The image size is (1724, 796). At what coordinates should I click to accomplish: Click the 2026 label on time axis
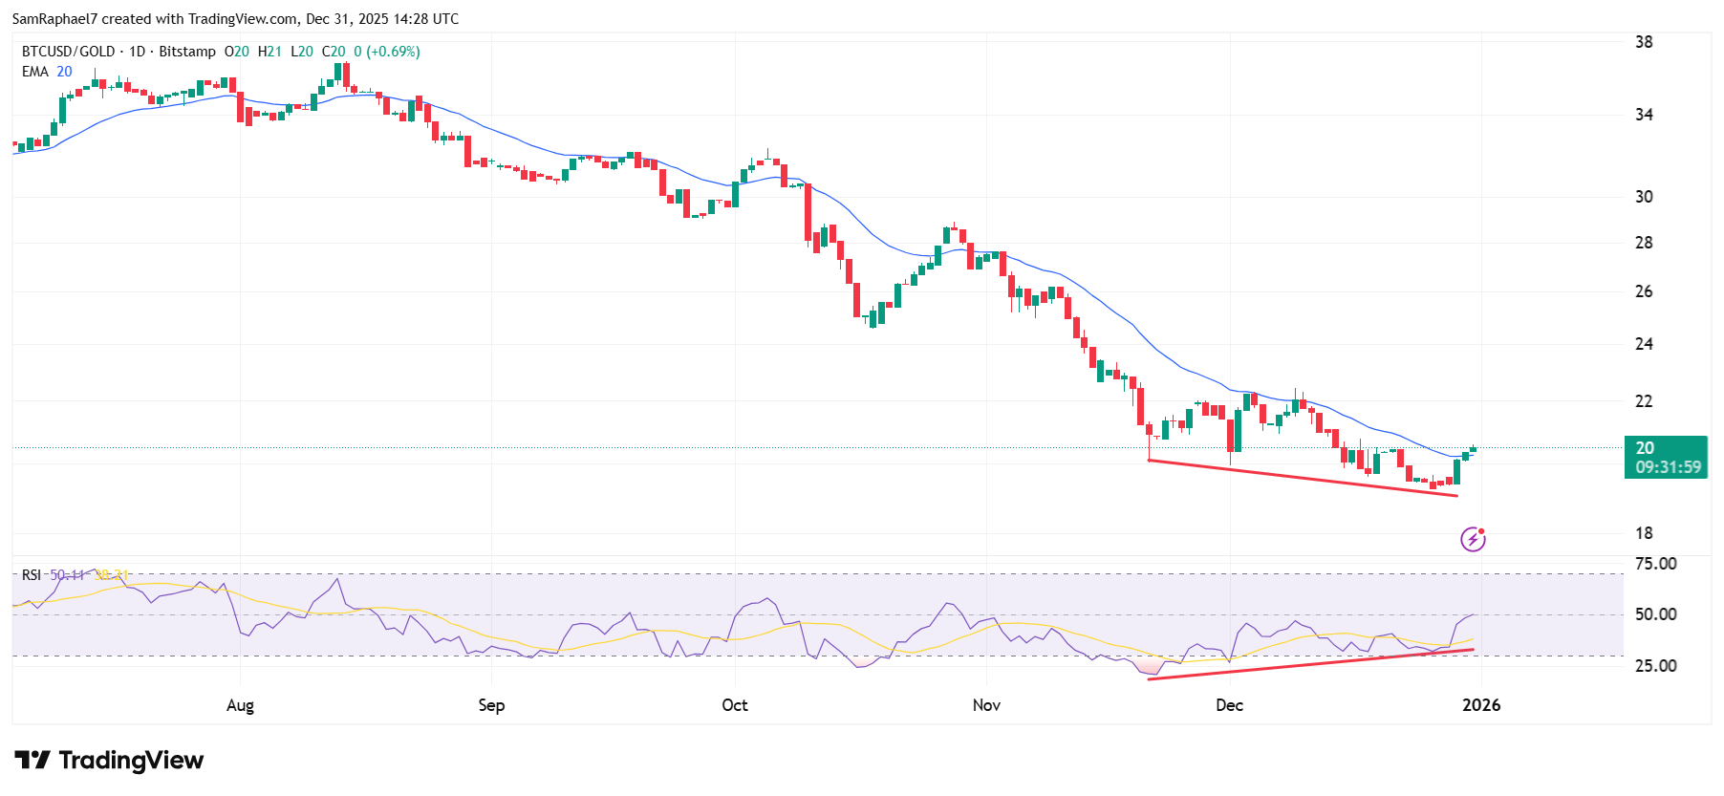click(1481, 705)
